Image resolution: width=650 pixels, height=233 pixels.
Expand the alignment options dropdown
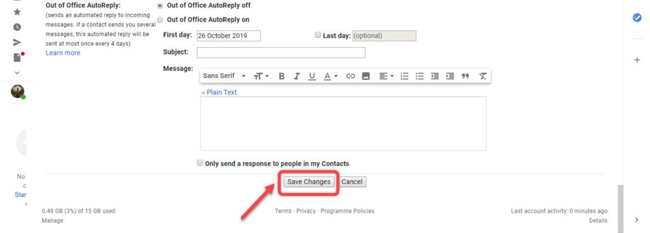click(387, 76)
